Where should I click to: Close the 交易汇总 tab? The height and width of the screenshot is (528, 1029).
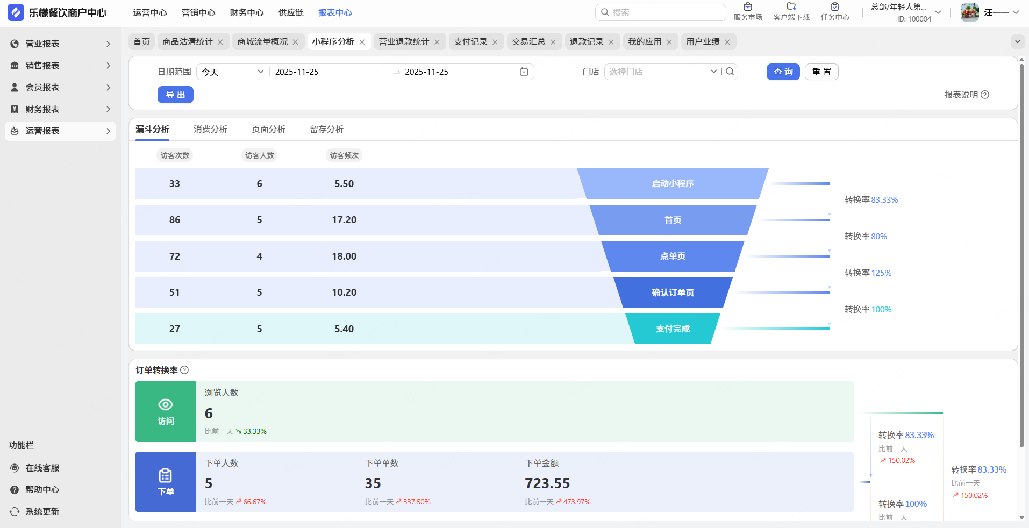[553, 42]
